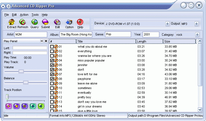Click the red Help toolbar icon
This screenshot has width=206, height=121.
click(80, 22)
